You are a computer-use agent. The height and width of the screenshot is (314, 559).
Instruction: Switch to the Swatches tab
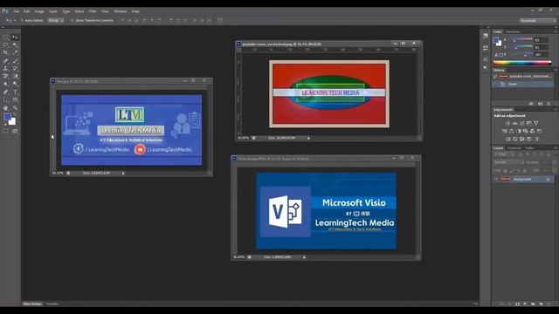click(x=513, y=31)
